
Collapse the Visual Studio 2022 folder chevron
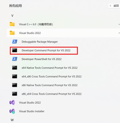[119, 33]
